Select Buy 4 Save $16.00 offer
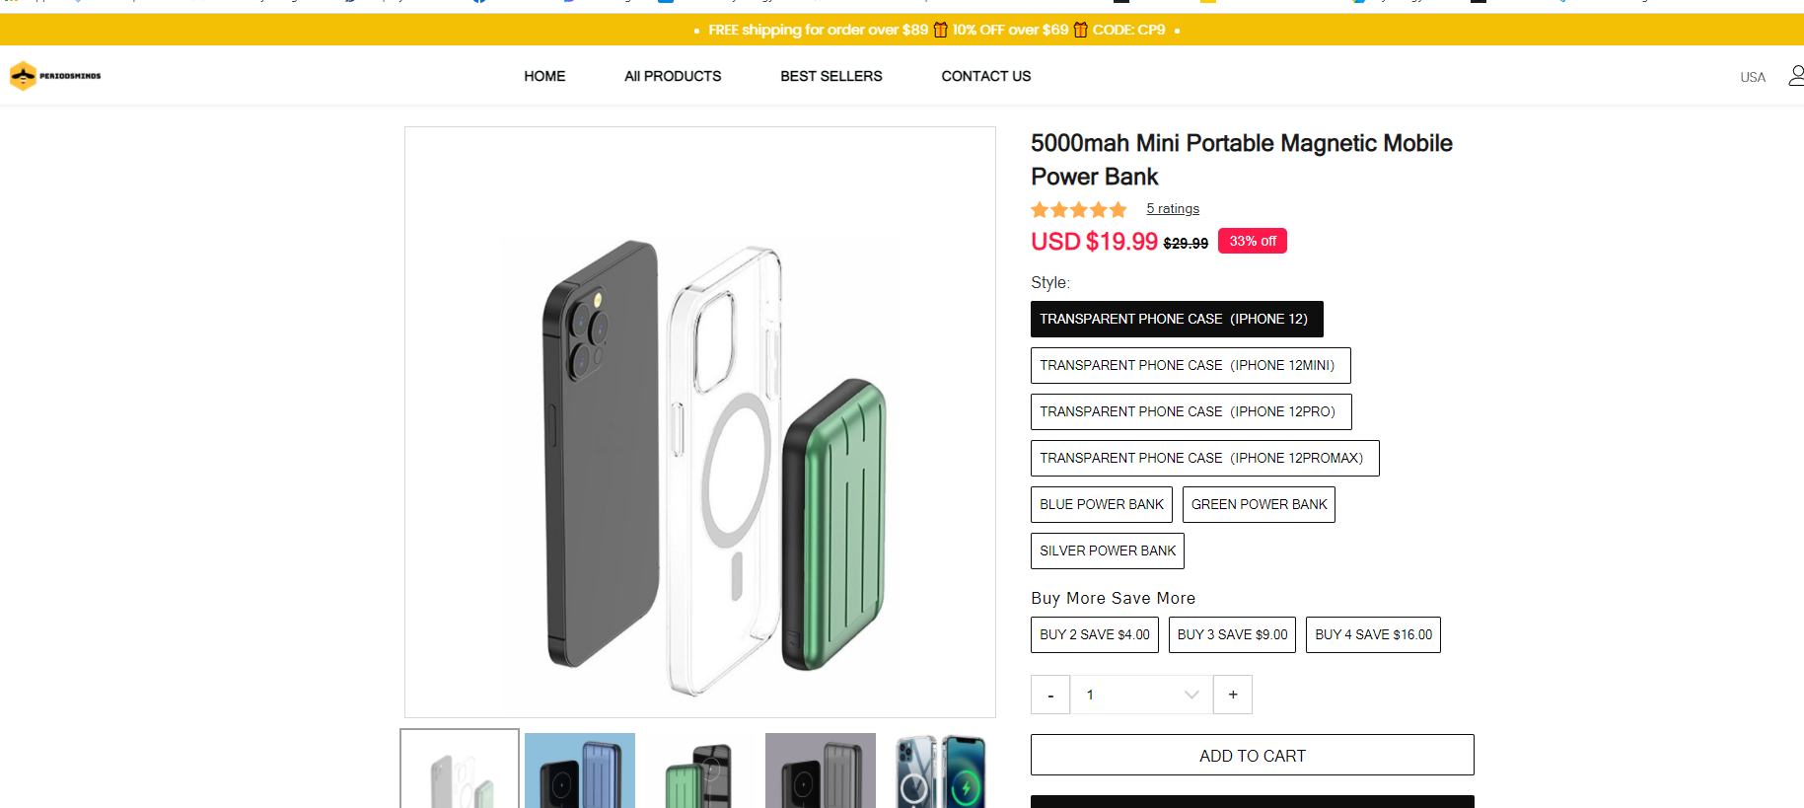 (x=1373, y=634)
